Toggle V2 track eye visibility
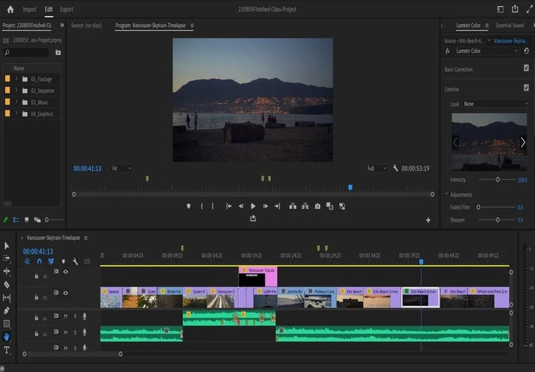The image size is (535, 372). point(65,272)
